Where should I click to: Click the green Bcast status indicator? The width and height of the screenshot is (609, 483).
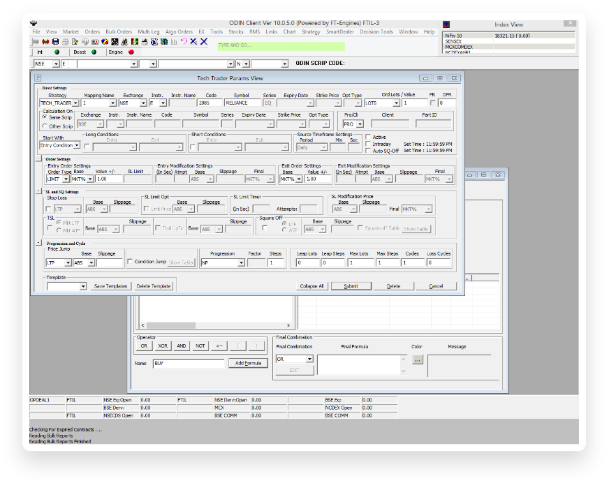(x=94, y=52)
